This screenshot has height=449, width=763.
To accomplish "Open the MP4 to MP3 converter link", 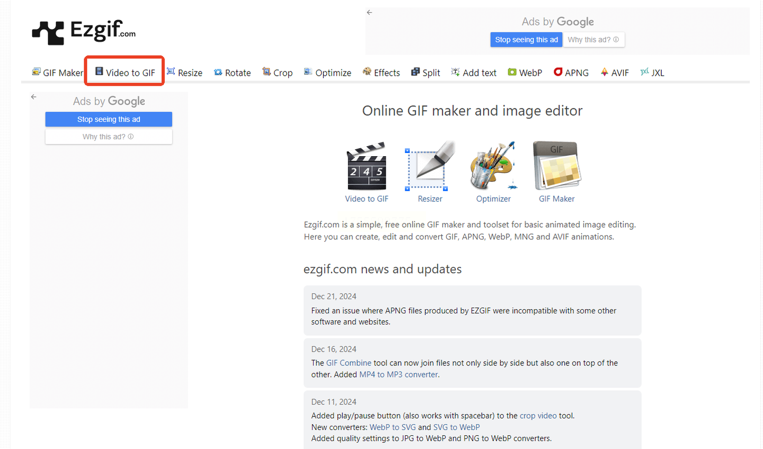I will click(x=398, y=374).
